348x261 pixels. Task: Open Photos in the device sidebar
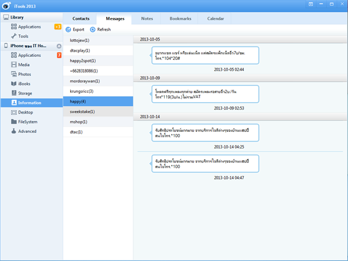coord(24,74)
